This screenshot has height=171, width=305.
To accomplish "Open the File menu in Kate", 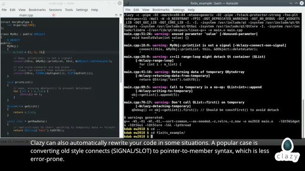I will point(4,9).
